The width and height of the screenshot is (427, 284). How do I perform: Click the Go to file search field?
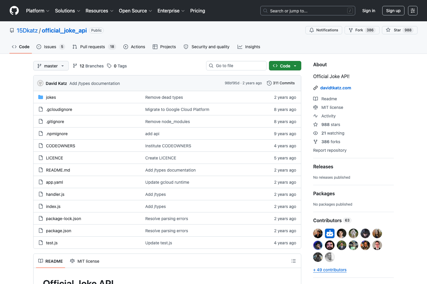pyautogui.click(x=236, y=65)
